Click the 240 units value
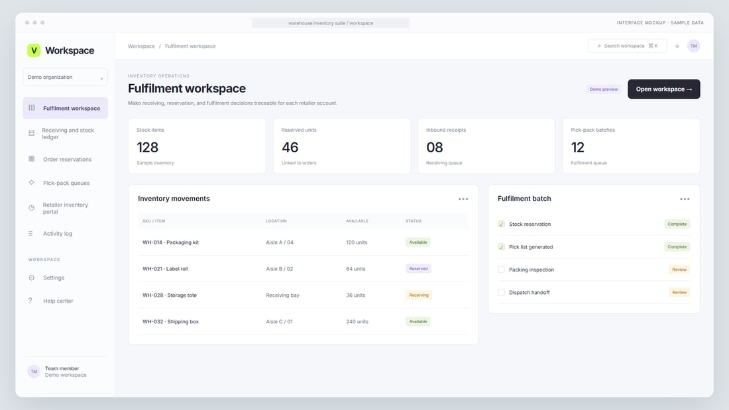The height and width of the screenshot is (410, 729). point(357,322)
